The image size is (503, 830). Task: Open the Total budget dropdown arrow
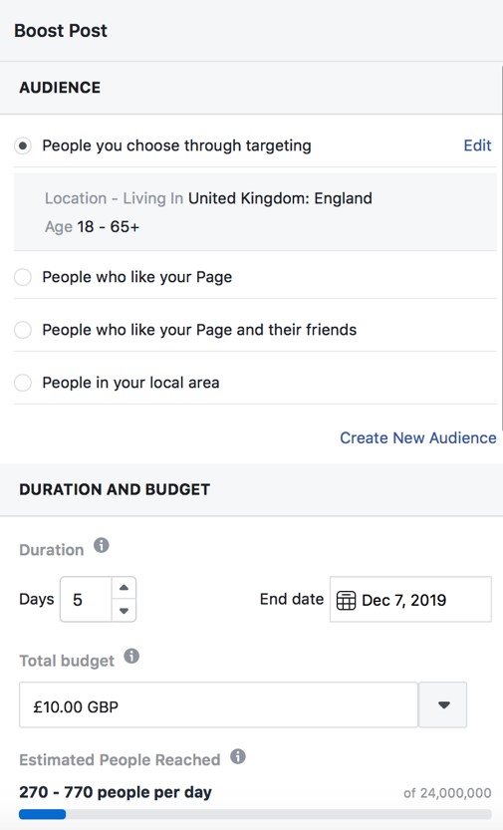443,705
